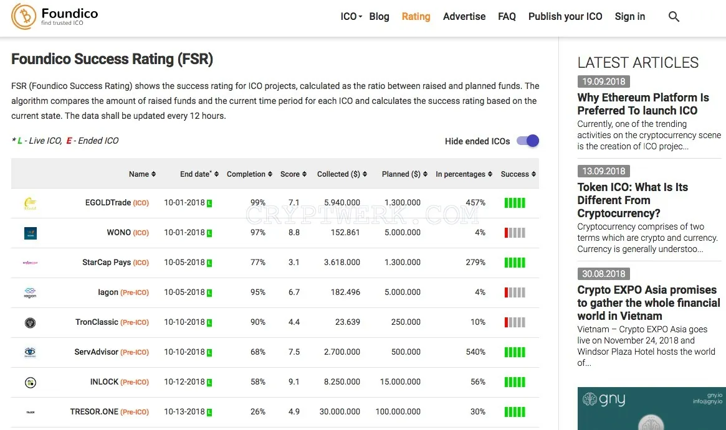Click TronClassic red success bars
The width and height of the screenshot is (726, 430).
pos(515,322)
